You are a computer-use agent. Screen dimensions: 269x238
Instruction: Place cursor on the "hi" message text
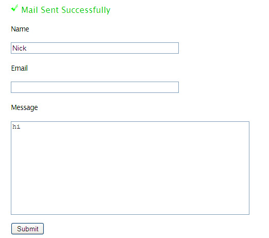(16, 126)
